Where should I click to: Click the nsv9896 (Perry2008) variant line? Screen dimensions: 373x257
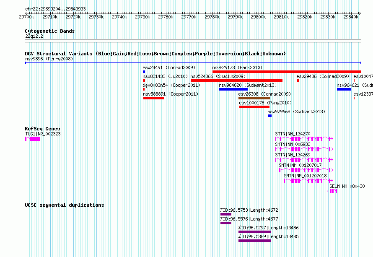pos(193,63)
